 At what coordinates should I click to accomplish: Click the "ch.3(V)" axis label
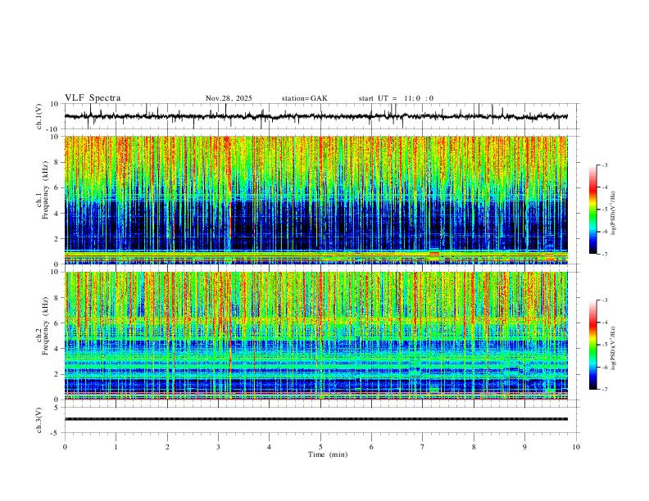[39, 420]
